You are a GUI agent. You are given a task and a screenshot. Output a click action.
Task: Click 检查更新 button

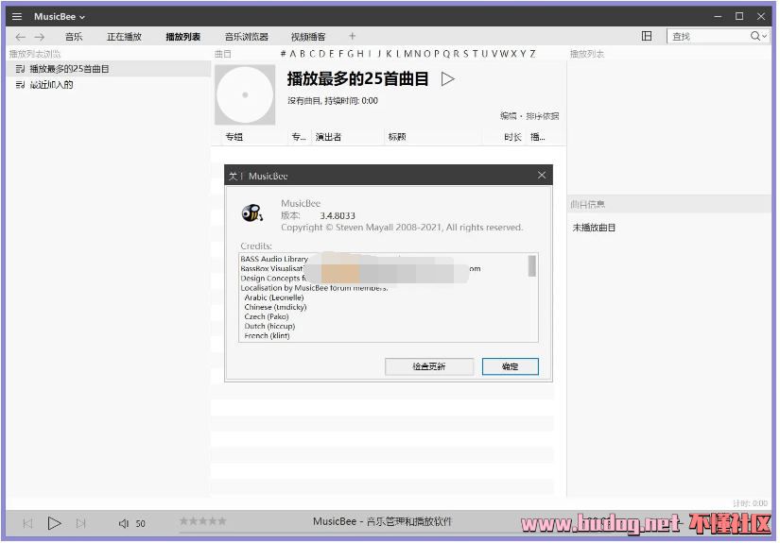click(x=429, y=366)
